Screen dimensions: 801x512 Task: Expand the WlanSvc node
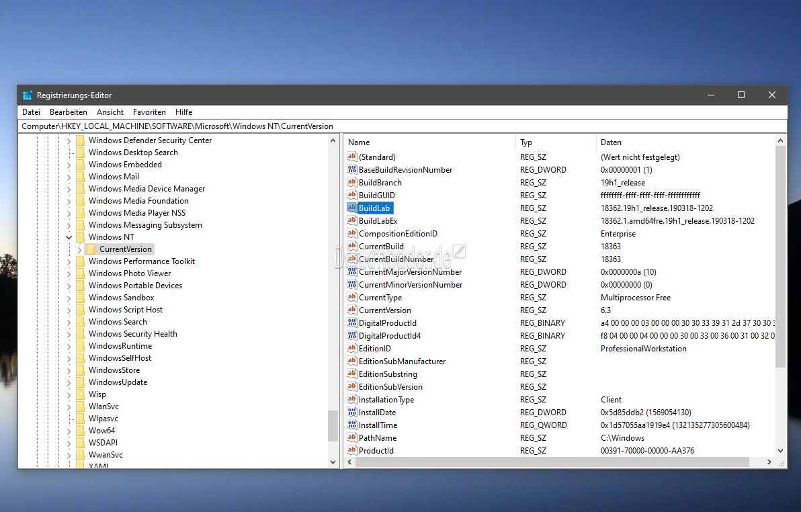69,407
